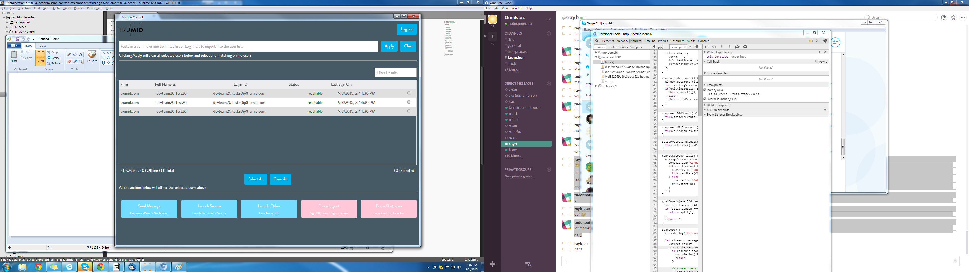Expand the (no domain) source node
This screenshot has height=272, width=969.
tap(596, 53)
